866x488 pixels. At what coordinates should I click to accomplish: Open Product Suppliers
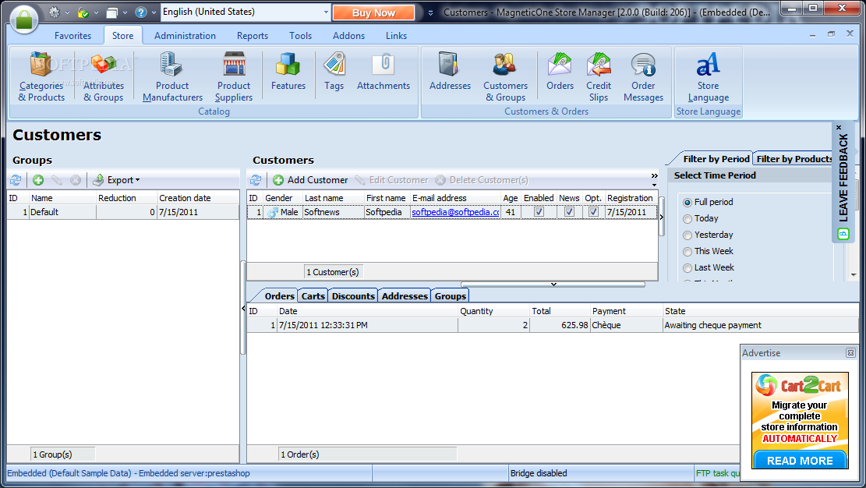tap(234, 76)
